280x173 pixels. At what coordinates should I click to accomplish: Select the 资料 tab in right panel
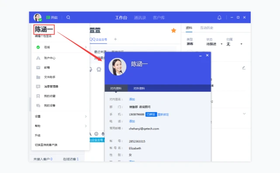189,28
